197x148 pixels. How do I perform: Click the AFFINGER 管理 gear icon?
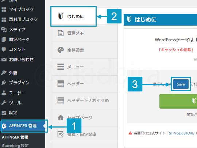pos(4,126)
